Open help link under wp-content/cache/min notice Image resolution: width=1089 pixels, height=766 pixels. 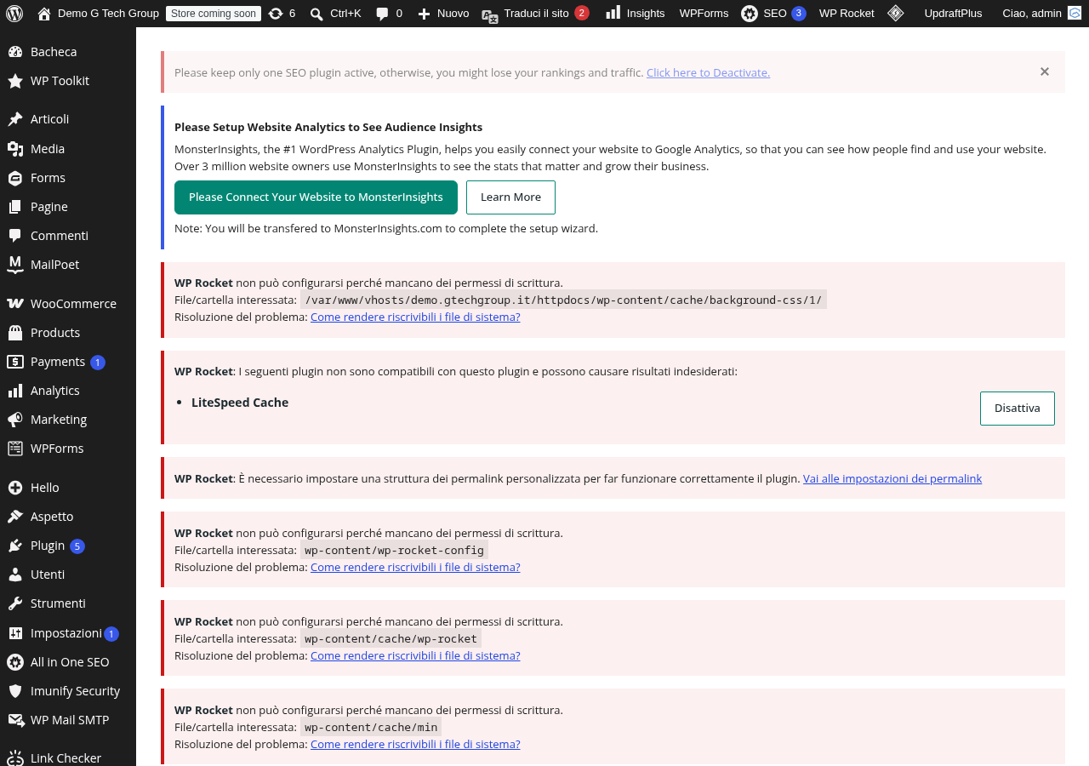tap(415, 744)
